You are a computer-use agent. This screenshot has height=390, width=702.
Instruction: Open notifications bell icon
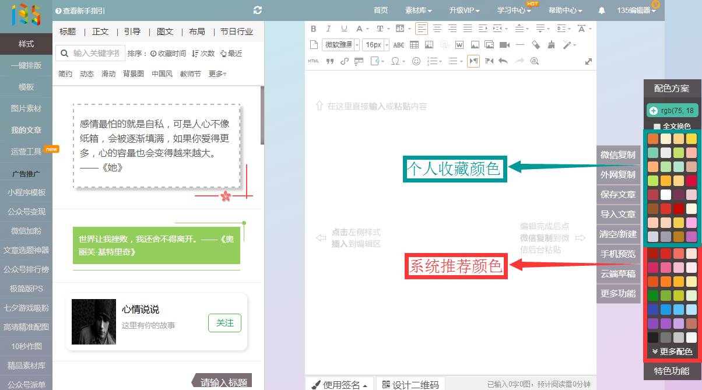point(602,10)
